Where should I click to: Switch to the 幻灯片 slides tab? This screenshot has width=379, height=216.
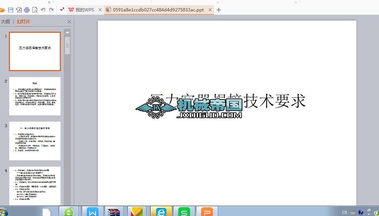[x=24, y=21]
